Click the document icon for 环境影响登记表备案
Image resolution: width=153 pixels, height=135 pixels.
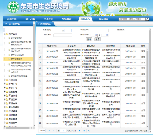(x=9, y=76)
